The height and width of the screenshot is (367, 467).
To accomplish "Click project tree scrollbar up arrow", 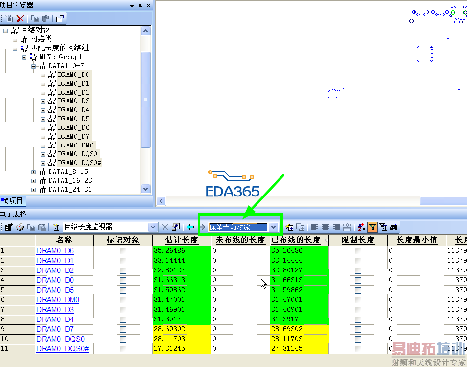I will (146, 31).
